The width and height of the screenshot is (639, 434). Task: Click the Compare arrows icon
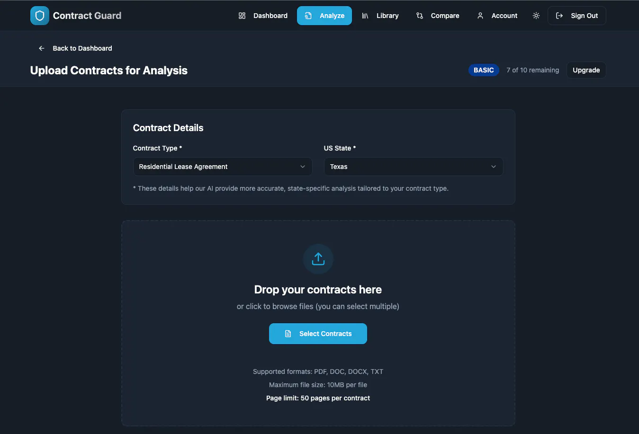pyautogui.click(x=420, y=16)
